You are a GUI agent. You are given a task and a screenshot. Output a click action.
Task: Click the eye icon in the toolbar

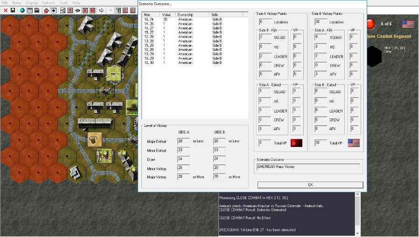77,10
